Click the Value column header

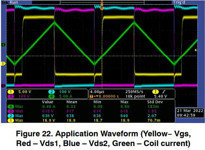point(48,102)
